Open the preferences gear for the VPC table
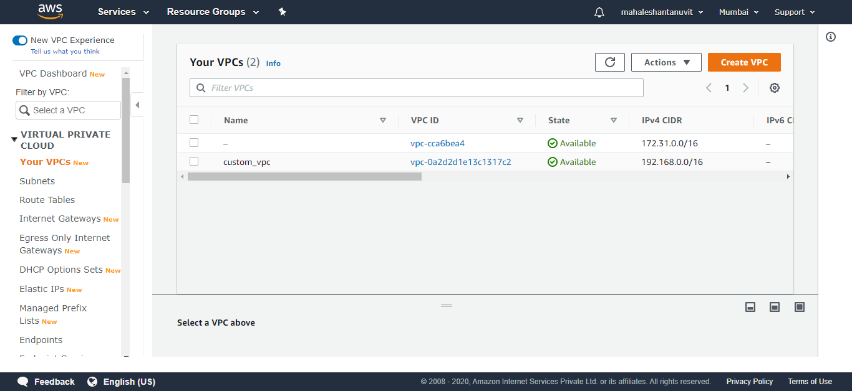Image resolution: width=852 pixels, height=391 pixels. pos(774,88)
